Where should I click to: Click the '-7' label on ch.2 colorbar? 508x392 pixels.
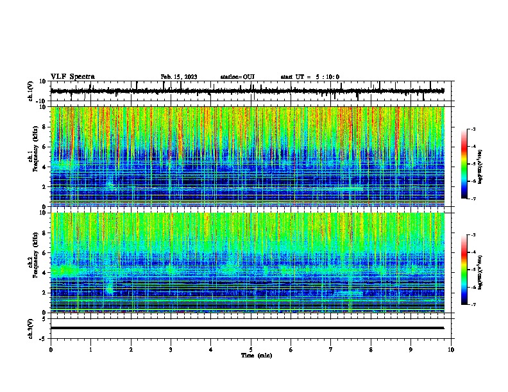click(x=473, y=304)
